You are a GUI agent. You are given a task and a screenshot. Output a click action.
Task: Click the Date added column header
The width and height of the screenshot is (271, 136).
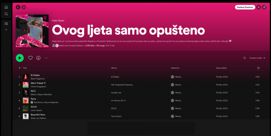tap(221, 68)
